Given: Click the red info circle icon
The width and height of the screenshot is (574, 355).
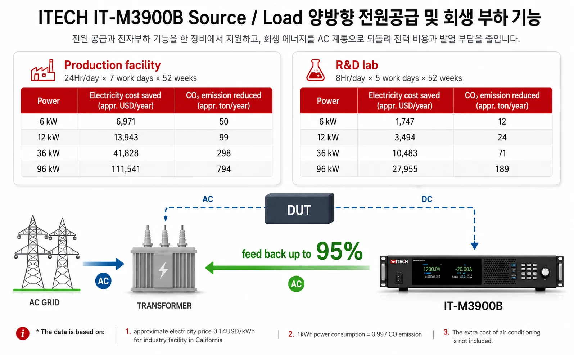Looking at the screenshot, I should pyautogui.click(x=23, y=333).
